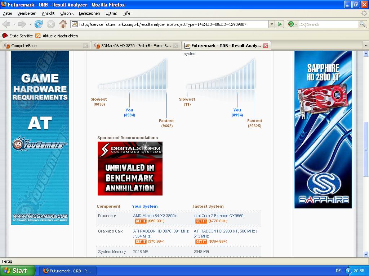Close the 3DMark06 HD 3870 tab
Screen dimensions: 369x276
coord(175,46)
